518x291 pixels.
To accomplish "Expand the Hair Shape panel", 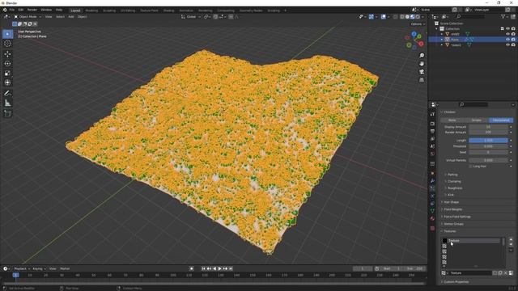I will tap(451, 202).
